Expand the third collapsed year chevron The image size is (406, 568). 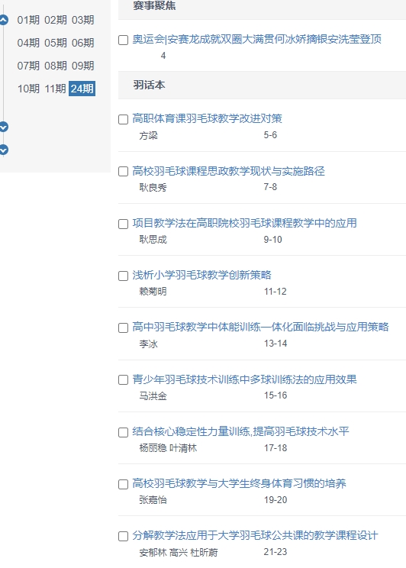(x=3, y=150)
